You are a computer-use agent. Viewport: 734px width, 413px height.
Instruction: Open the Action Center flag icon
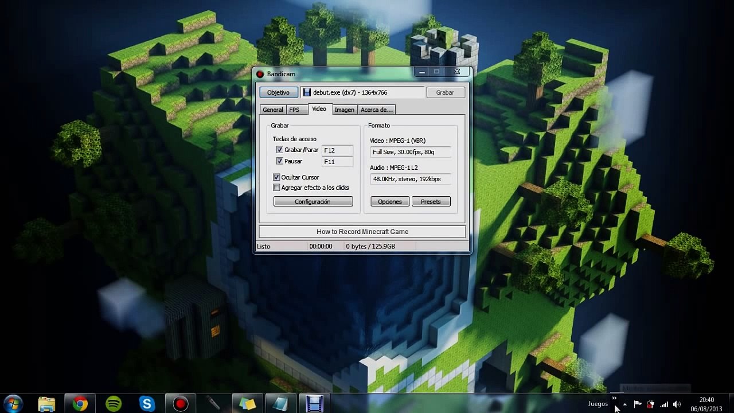click(x=638, y=404)
